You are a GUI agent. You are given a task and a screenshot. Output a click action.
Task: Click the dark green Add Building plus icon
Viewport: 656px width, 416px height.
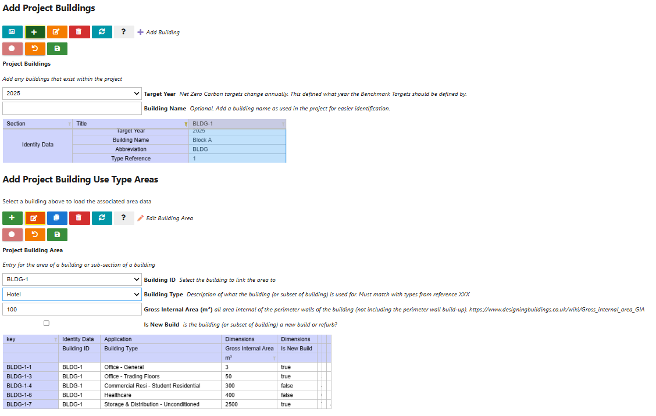[x=35, y=32]
